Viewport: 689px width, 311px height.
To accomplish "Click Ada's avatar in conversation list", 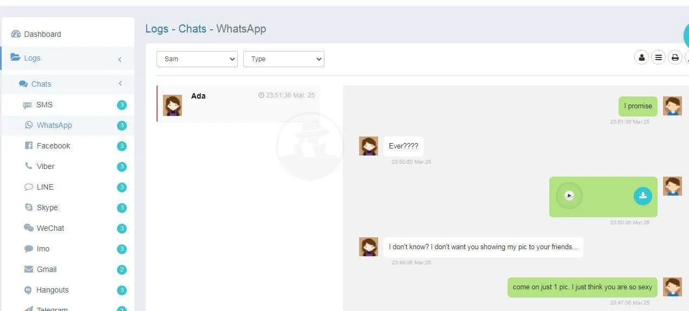I will (x=172, y=106).
